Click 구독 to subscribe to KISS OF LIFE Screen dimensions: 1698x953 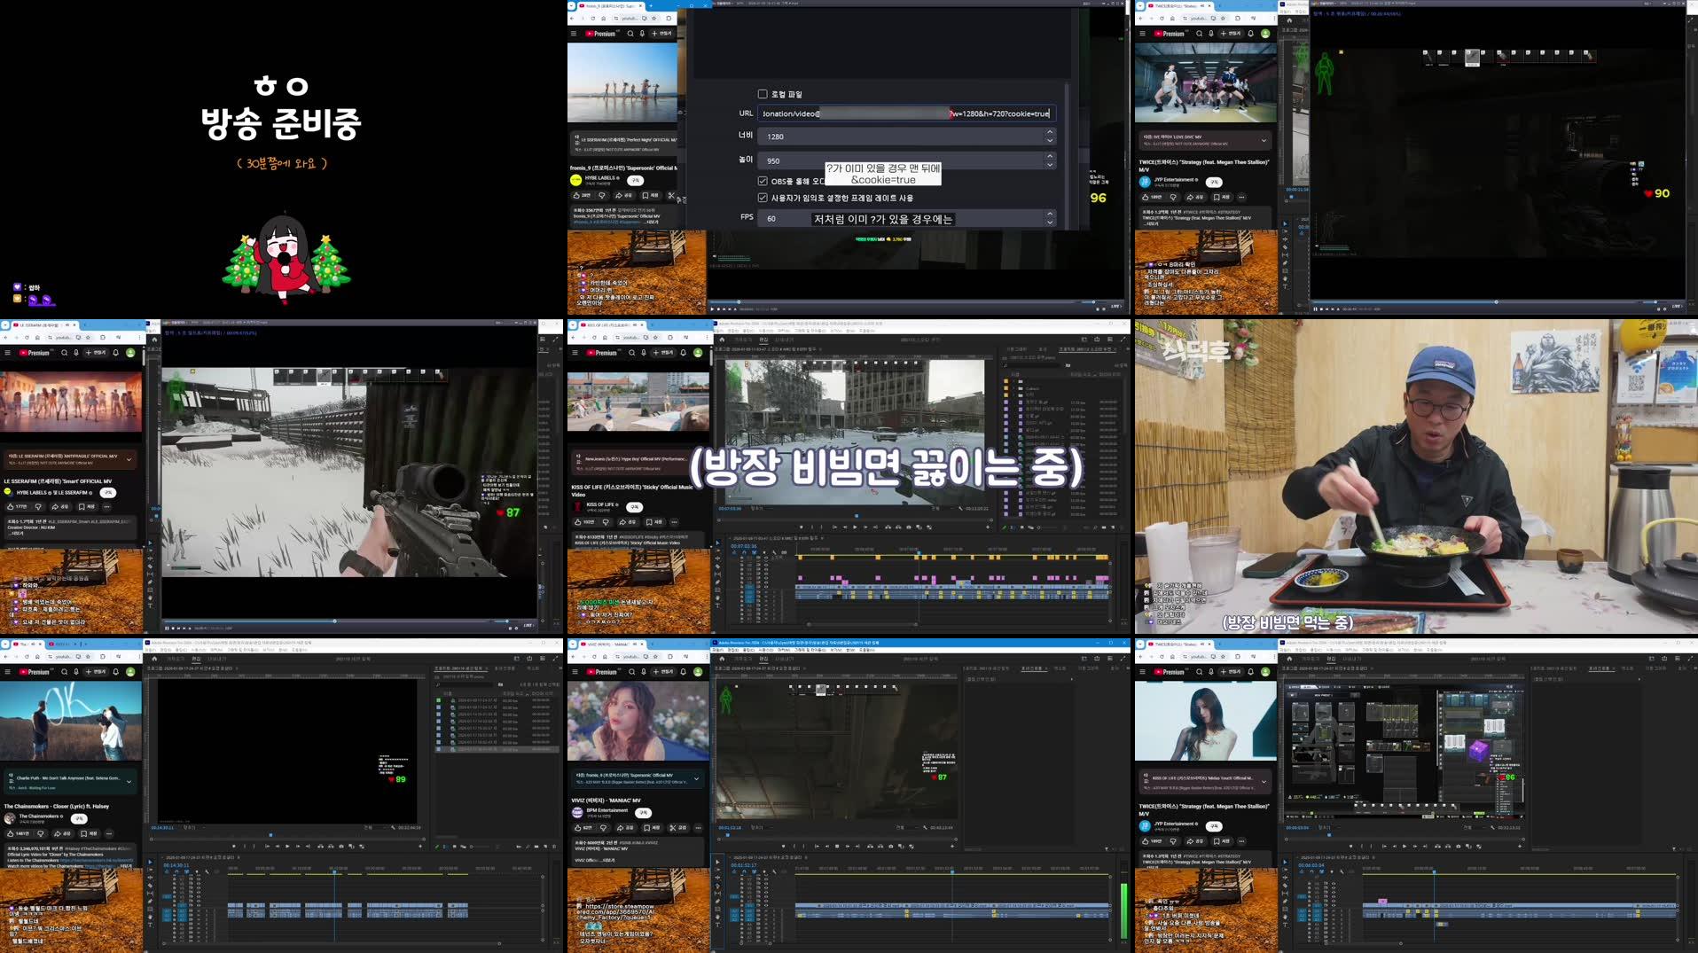pos(635,507)
